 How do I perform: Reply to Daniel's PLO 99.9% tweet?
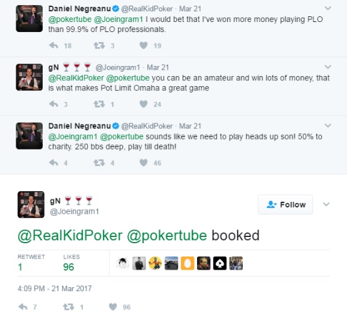click(x=53, y=45)
